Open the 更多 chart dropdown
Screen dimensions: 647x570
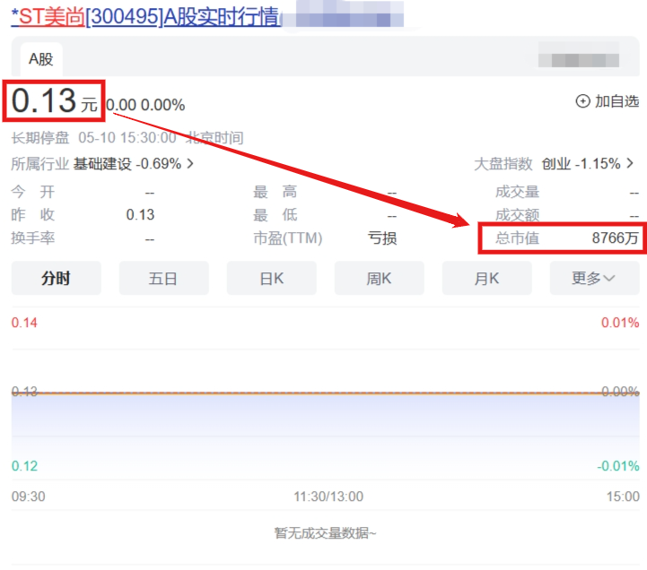(595, 278)
